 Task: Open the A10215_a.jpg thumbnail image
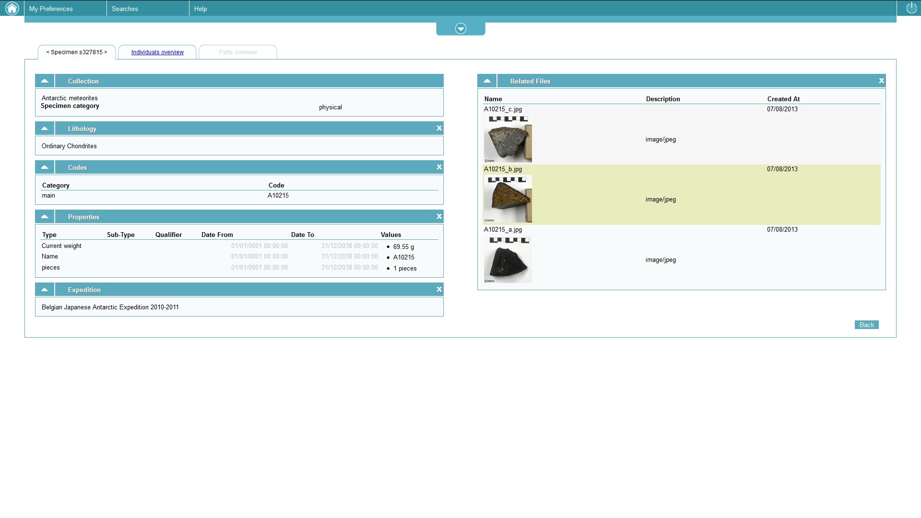tap(508, 259)
